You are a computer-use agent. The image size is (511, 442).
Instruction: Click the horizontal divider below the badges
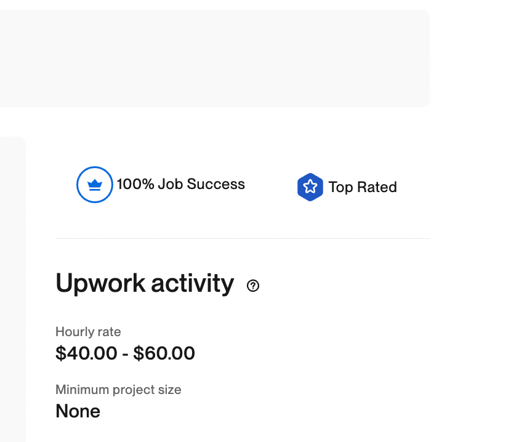243,238
